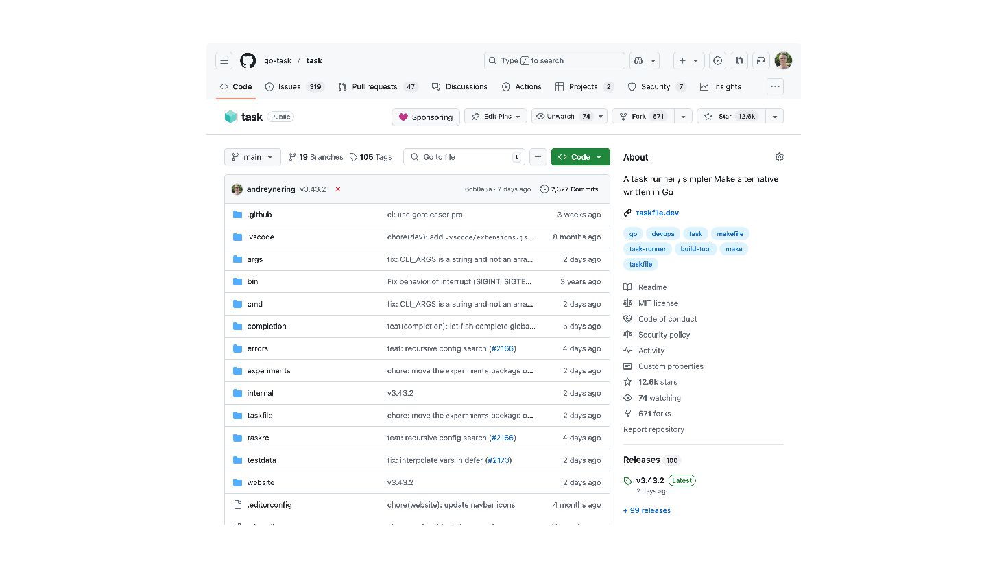Viewport: 1008px width, 568px height.
Task: Open the green Code dropdown button
Action: (580, 157)
